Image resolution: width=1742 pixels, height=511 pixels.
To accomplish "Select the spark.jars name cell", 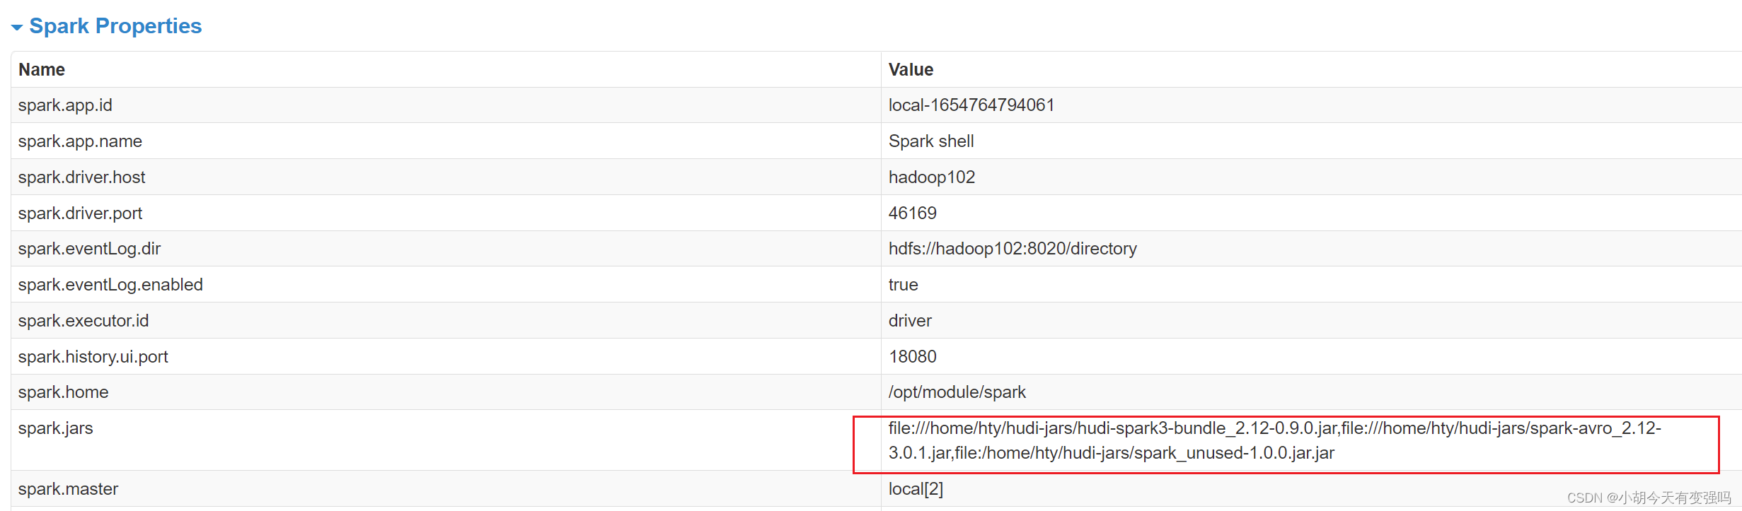I will [x=446, y=440].
